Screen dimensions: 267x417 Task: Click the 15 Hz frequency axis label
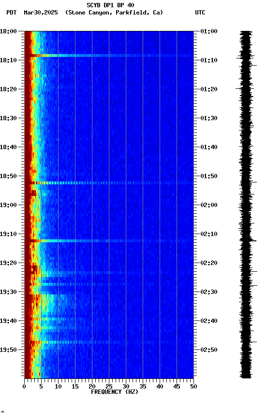pos(75,387)
